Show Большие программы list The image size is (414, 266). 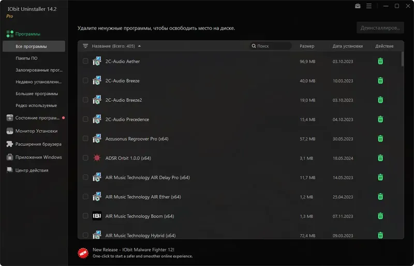[37, 94]
